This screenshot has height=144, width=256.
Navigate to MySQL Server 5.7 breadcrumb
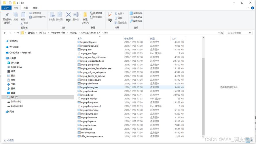[x=91, y=33]
